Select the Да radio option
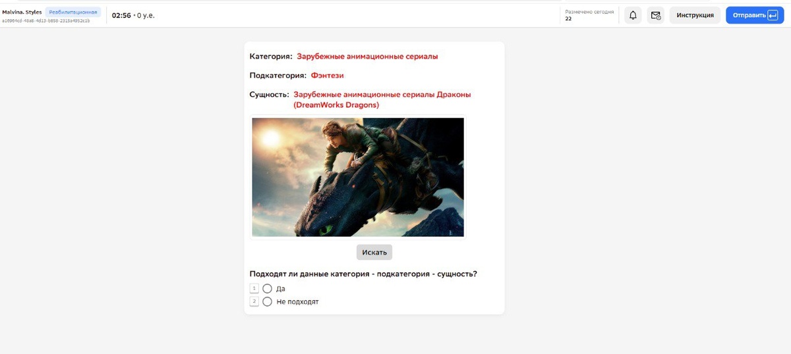The height and width of the screenshot is (354, 791). click(x=267, y=288)
